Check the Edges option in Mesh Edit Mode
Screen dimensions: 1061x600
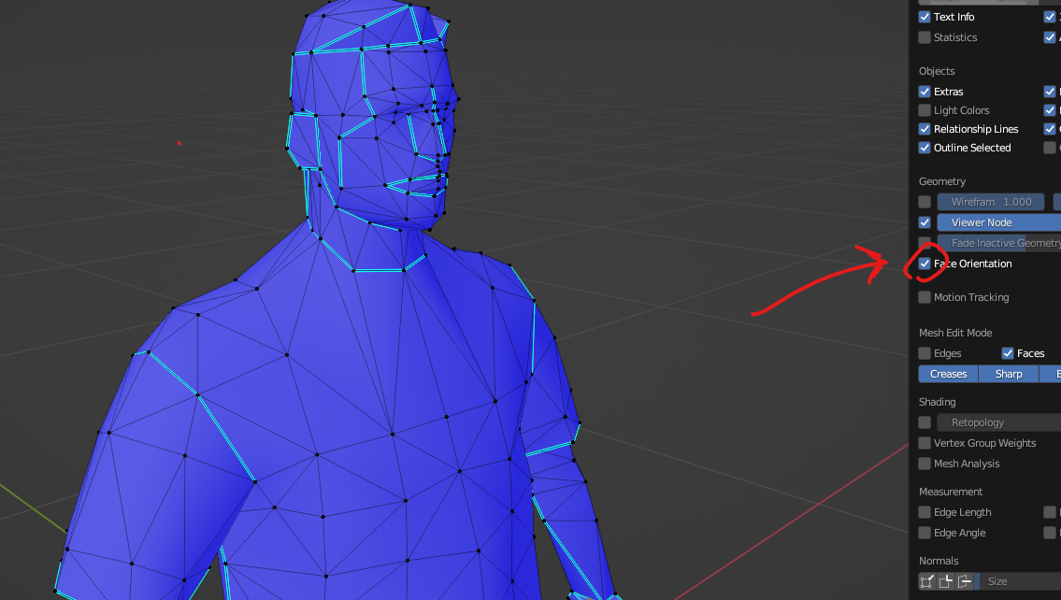pyautogui.click(x=925, y=353)
